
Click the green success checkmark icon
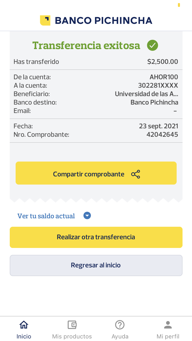click(x=153, y=46)
